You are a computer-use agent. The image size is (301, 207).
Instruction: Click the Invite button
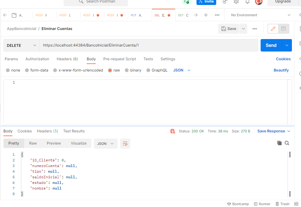point(207,2)
